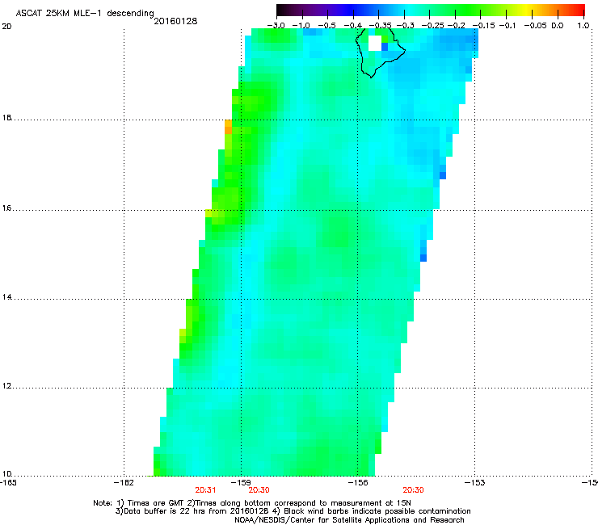Click the colorbar label -0.15
The image size is (598, 525).
pyautogui.click(x=483, y=26)
